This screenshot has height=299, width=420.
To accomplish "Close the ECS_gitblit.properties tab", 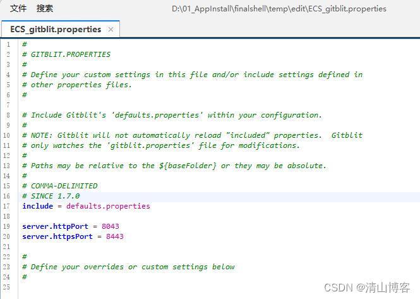I will (x=111, y=30).
